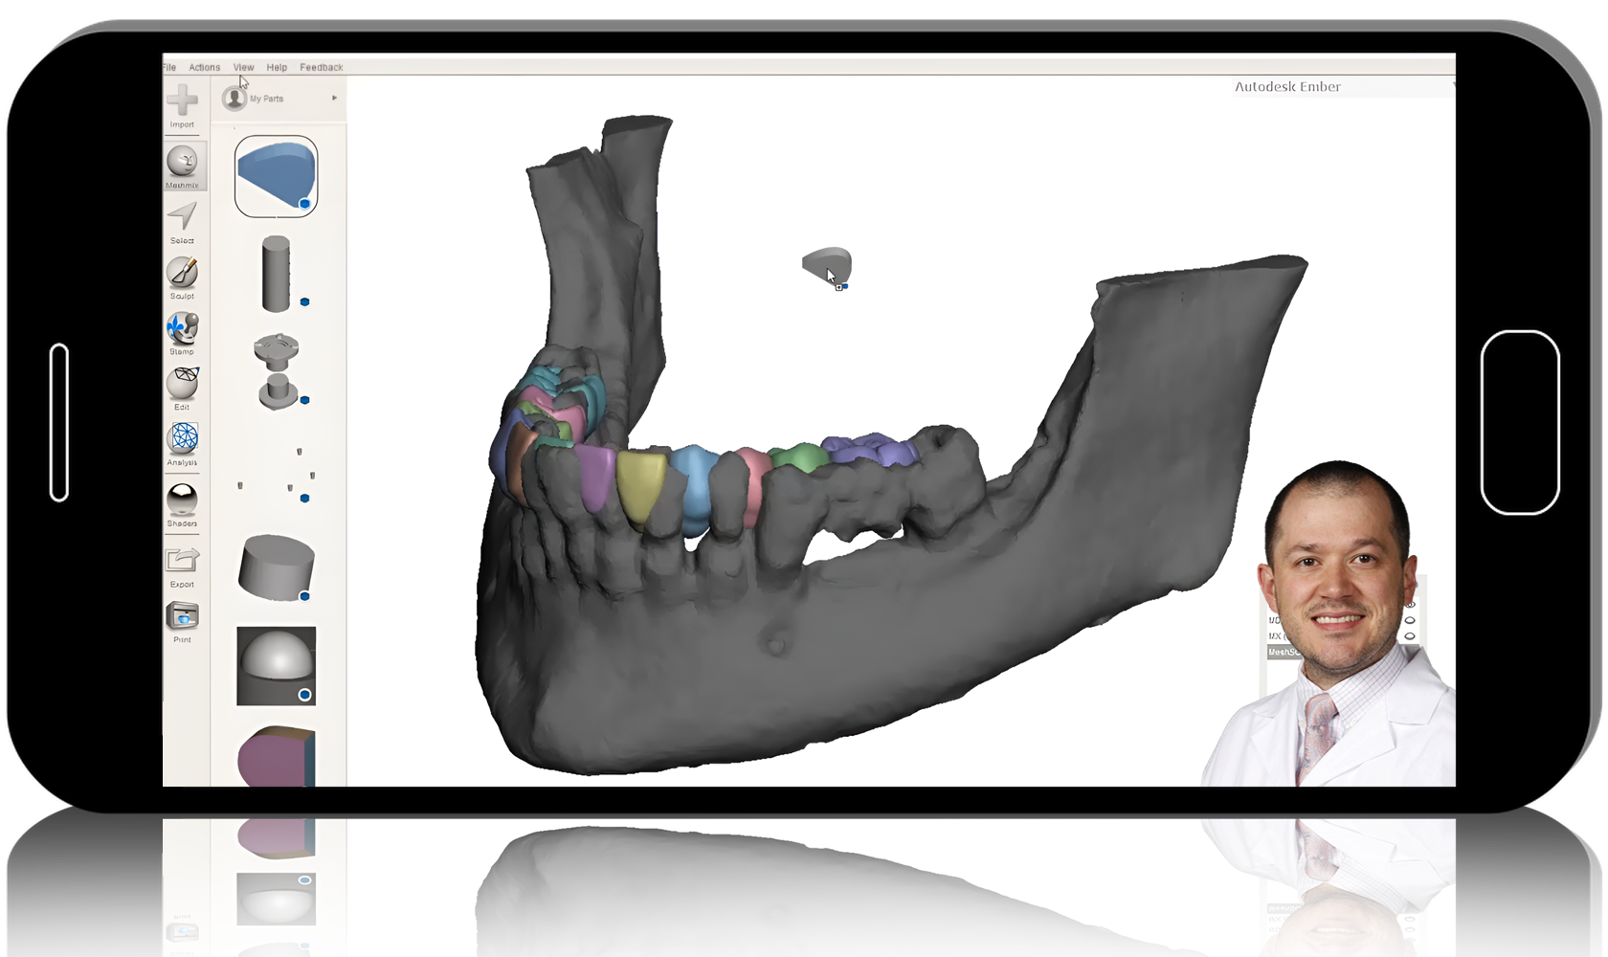Open the blue drop menu on the disc part
The height and width of the screenshot is (957, 1608).
click(x=305, y=594)
